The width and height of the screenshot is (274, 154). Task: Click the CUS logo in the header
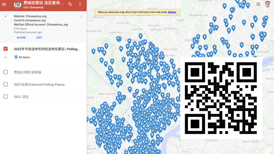(x=18, y=4)
